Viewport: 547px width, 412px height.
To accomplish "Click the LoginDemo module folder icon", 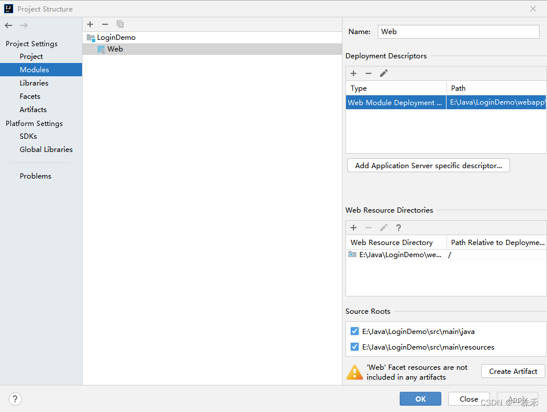I will click(91, 38).
